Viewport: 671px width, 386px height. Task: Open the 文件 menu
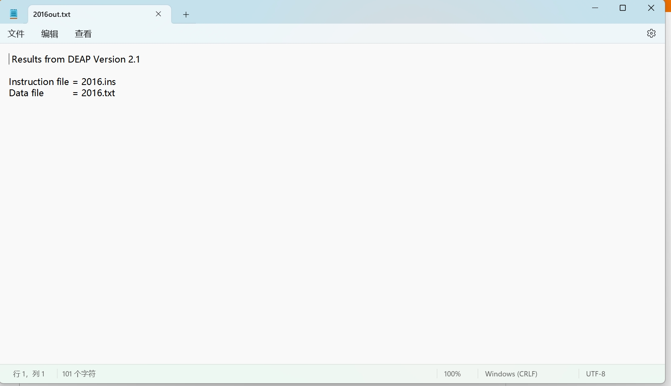point(16,34)
